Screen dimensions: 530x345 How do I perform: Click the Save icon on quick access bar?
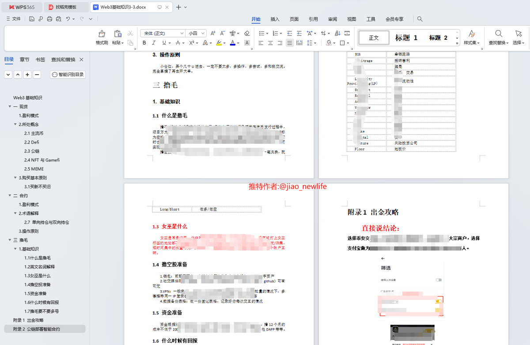pyautogui.click(x=31, y=19)
